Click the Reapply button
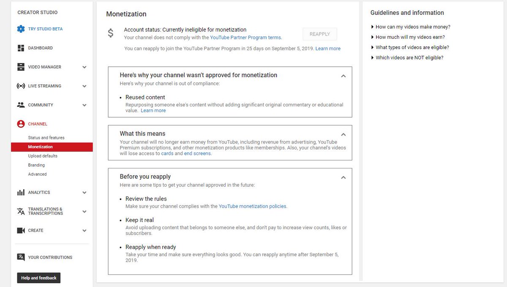This screenshot has height=287, width=507. pos(320,34)
